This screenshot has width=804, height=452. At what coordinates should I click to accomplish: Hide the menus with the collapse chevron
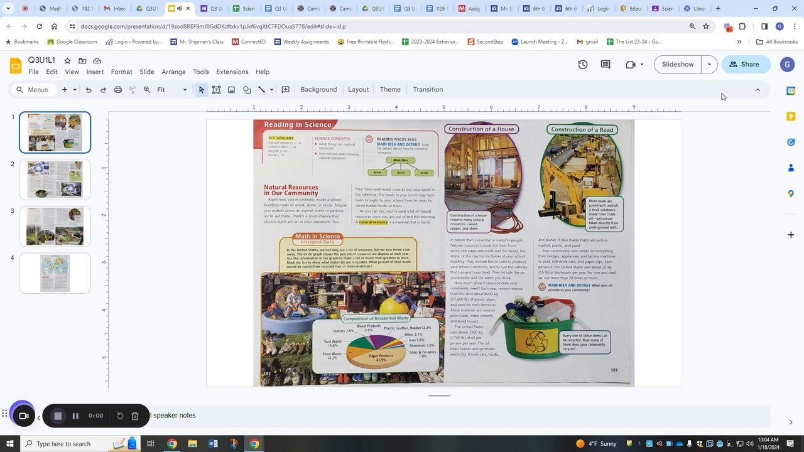coord(758,90)
